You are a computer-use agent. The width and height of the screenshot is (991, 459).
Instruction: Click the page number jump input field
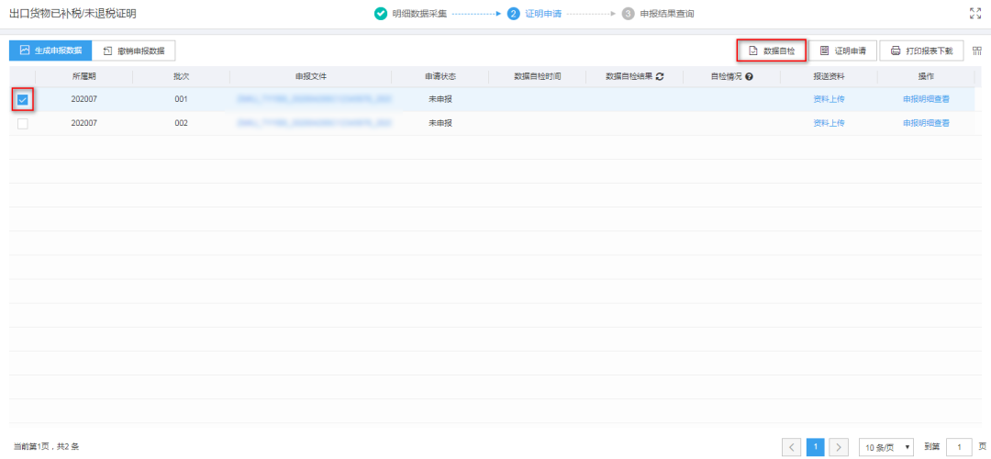960,447
